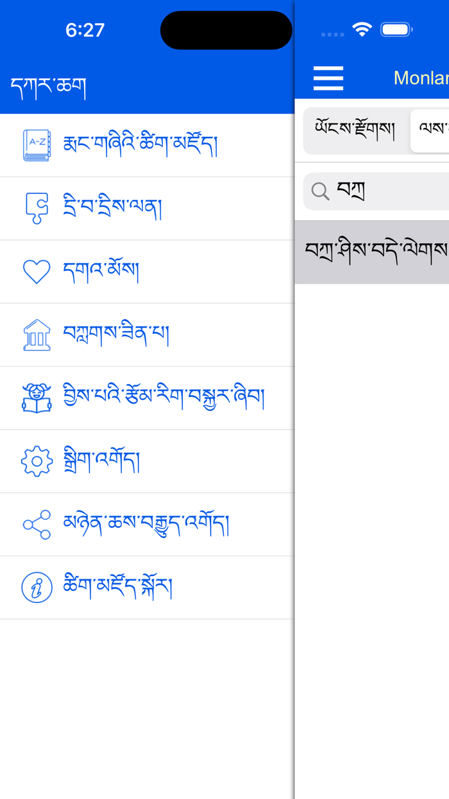Open the hamburger navigation menu
The image size is (449, 799).
[x=328, y=78]
